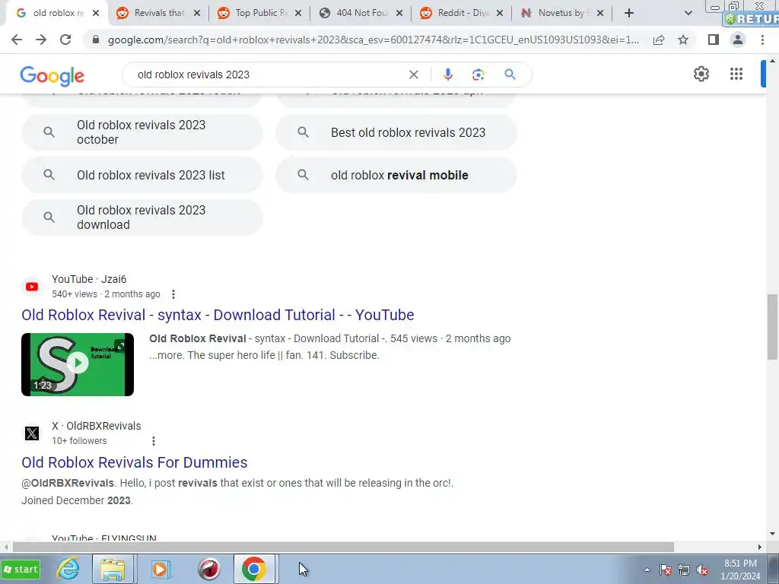
Task: Expand the tab search dropdown chevron
Action: (688, 14)
